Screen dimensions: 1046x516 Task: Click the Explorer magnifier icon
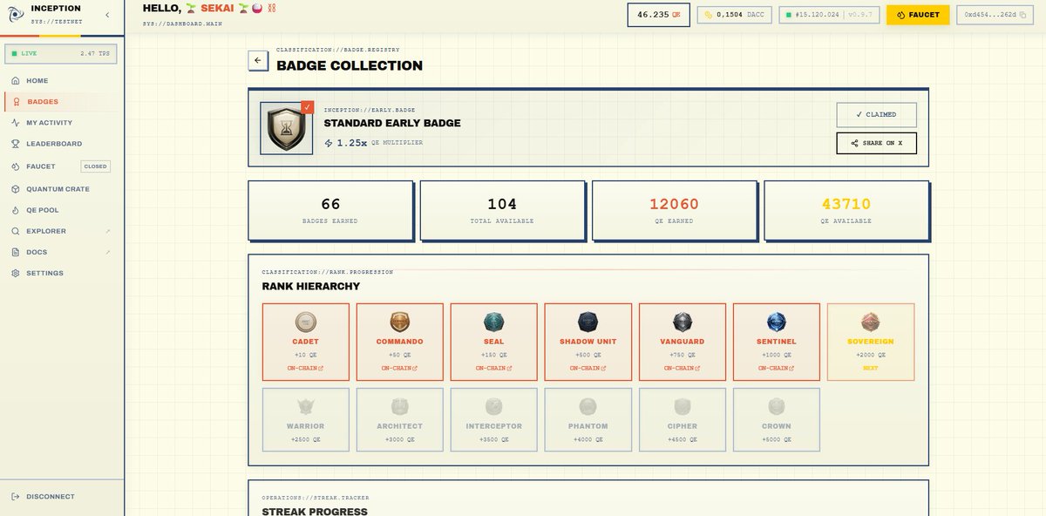[x=16, y=231]
